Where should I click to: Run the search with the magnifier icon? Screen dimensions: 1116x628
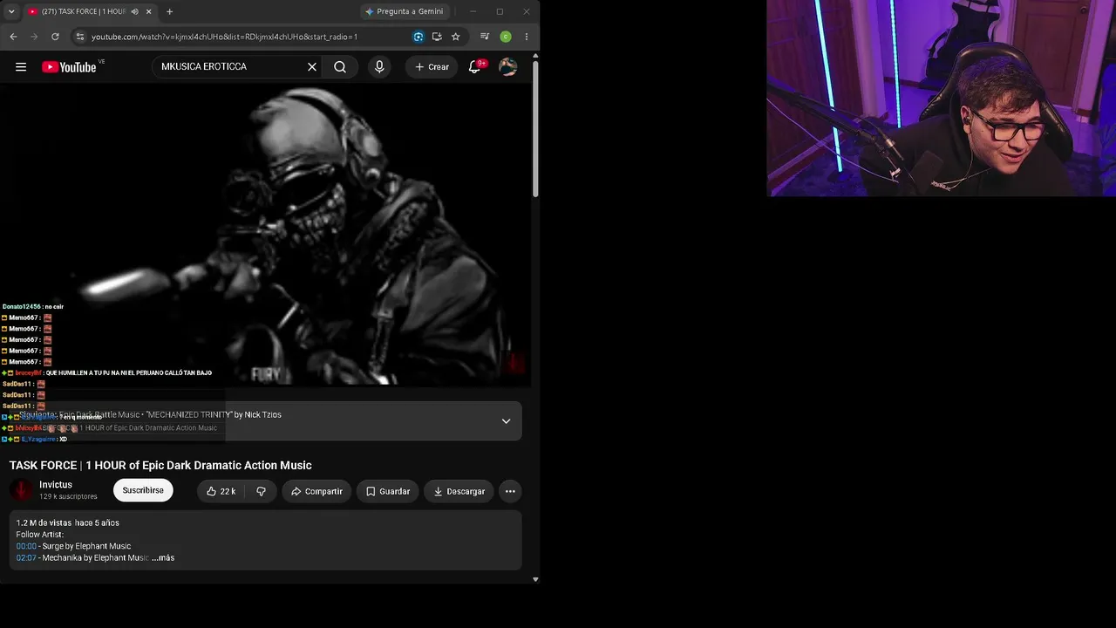pos(340,67)
